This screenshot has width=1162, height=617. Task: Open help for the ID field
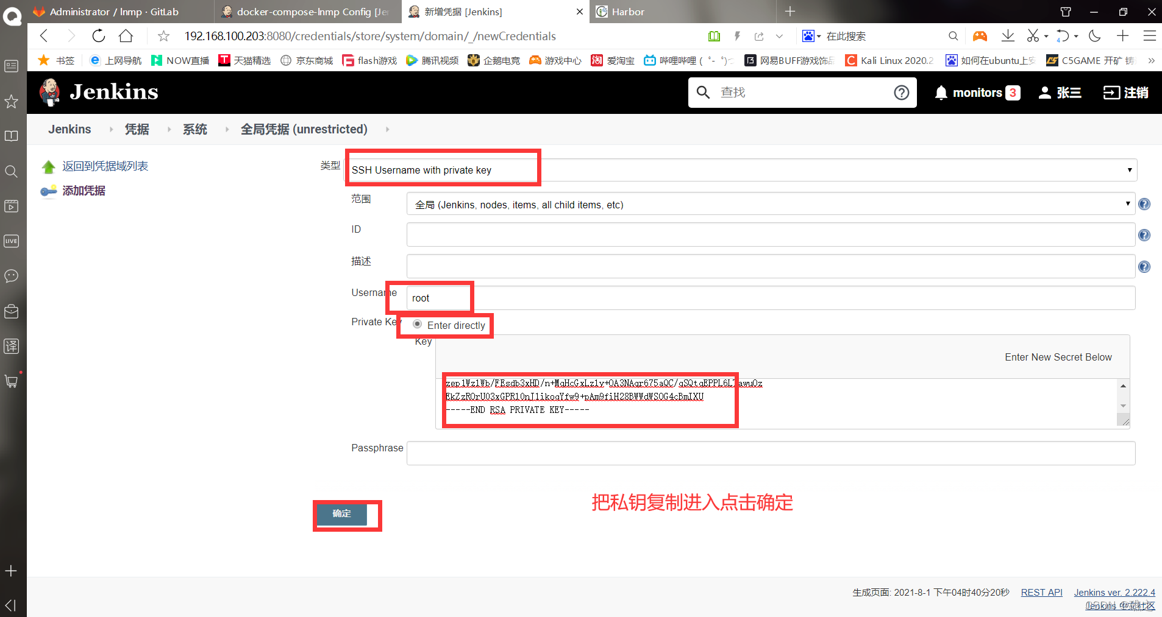(1144, 235)
